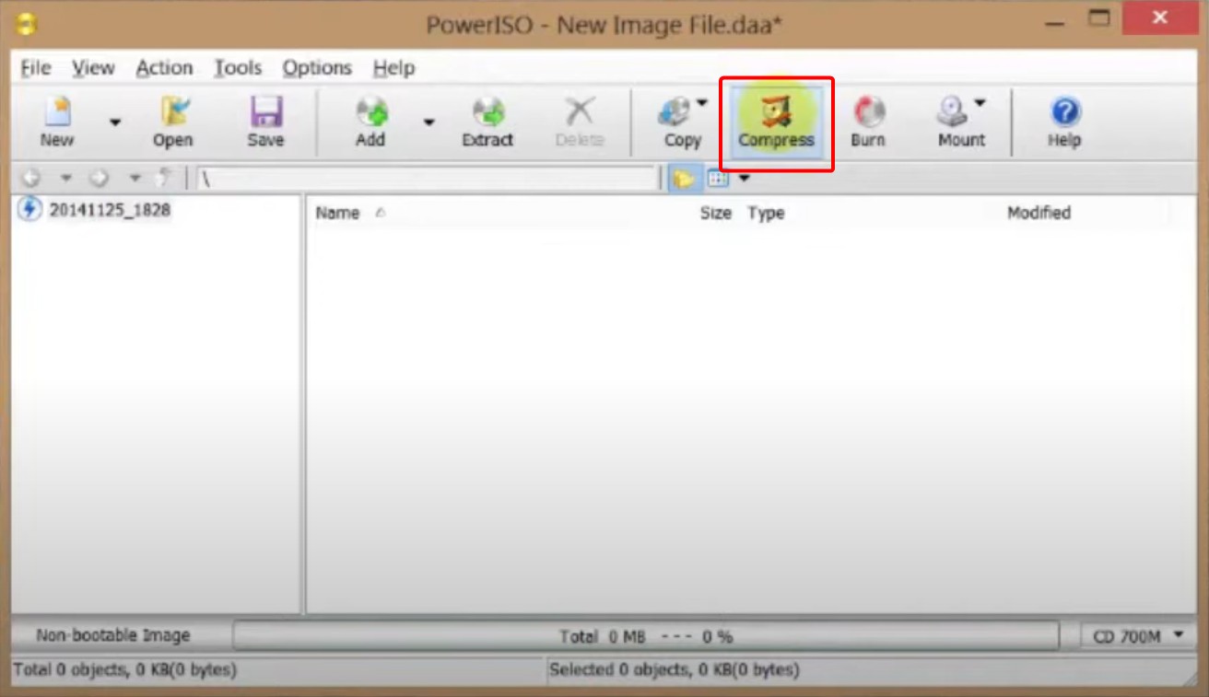Open the Action menu
Screen dimensions: 1209x697
[x=164, y=68]
